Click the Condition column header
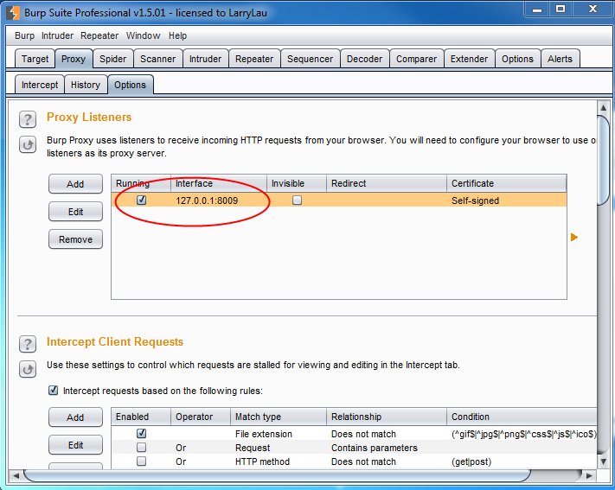This screenshot has height=490, width=615. pyautogui.click(x=522, y=417)
